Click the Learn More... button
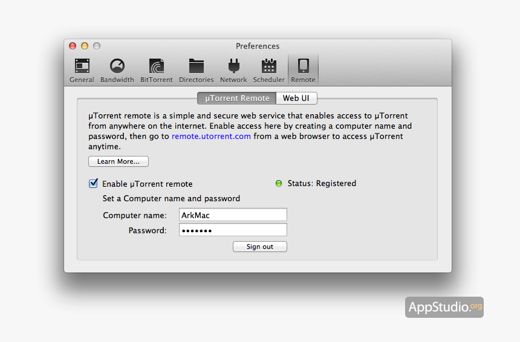Image resolution: width=520 pixels, height=342 pixels. 119,161
